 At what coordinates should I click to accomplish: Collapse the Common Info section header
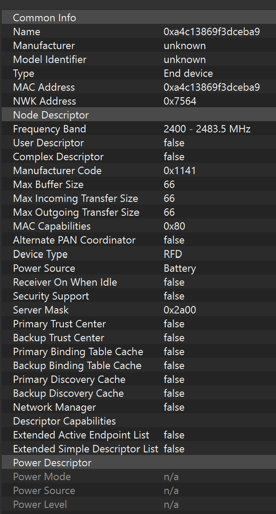click(x=44, y=18)
